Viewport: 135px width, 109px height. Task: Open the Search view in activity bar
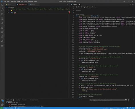click(x=2, y=9)
